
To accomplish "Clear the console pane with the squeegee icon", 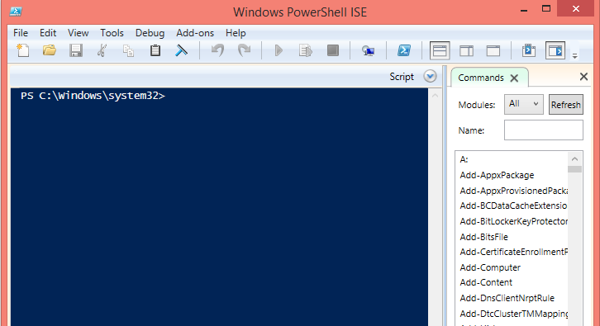I will [x=181, y=50].
